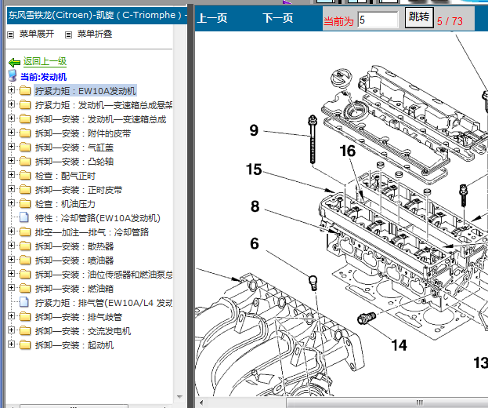Screen dimensions: 488x408
Task: Click the current page number input field
Action: click(x=378, y=20)
